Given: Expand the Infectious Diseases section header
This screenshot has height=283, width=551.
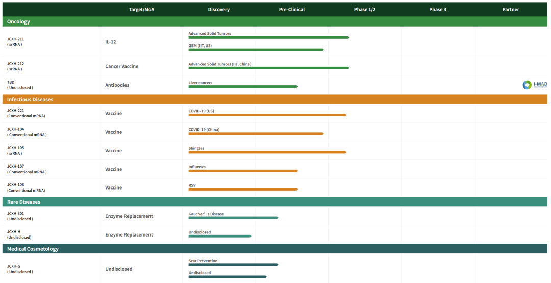Looking at the screenshot, I should [x=30, y=99].
